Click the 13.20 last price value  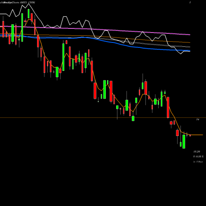pyautogui.click(x=197, y=152)
